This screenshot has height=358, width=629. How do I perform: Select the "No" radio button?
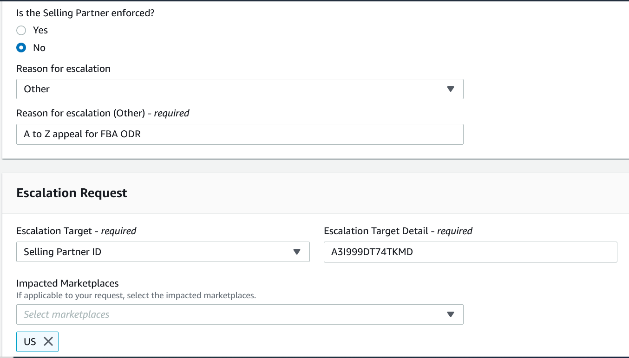pyautogui.click(x=21, y=48)
